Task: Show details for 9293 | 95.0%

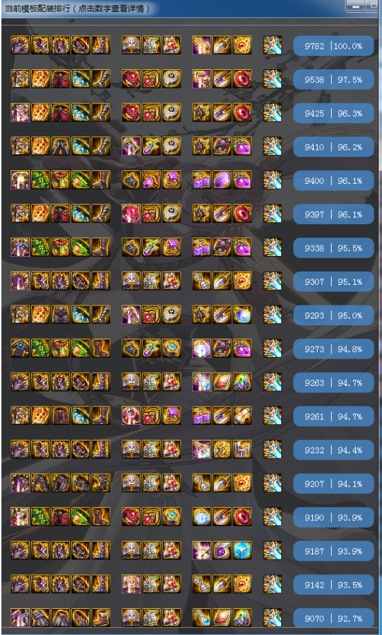Action: (x=333, y=315)
